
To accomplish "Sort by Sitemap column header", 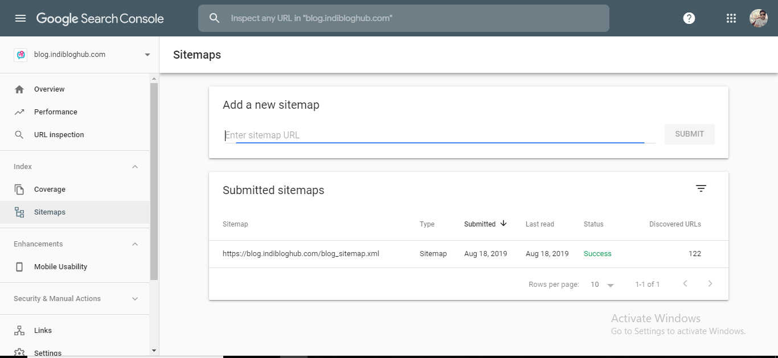I will 235,224.
